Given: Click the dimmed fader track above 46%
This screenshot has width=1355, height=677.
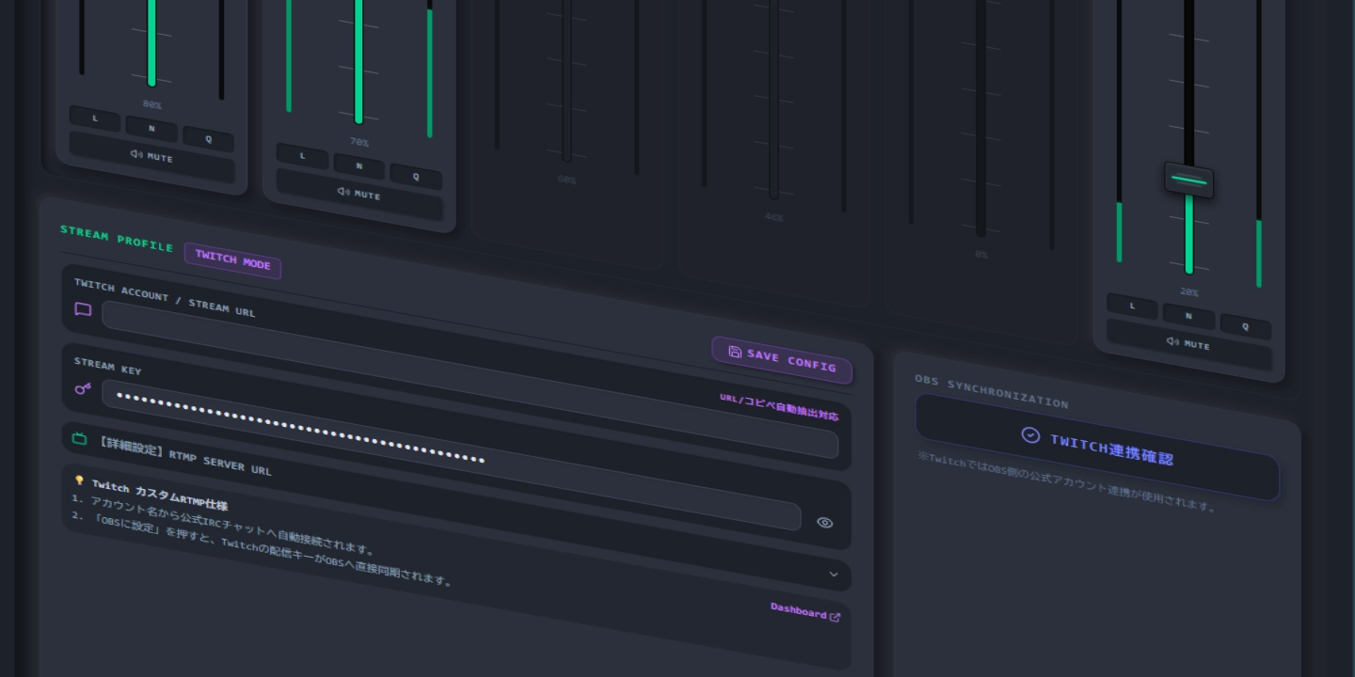Looking at the screenshot, I should tap(773, 100).
